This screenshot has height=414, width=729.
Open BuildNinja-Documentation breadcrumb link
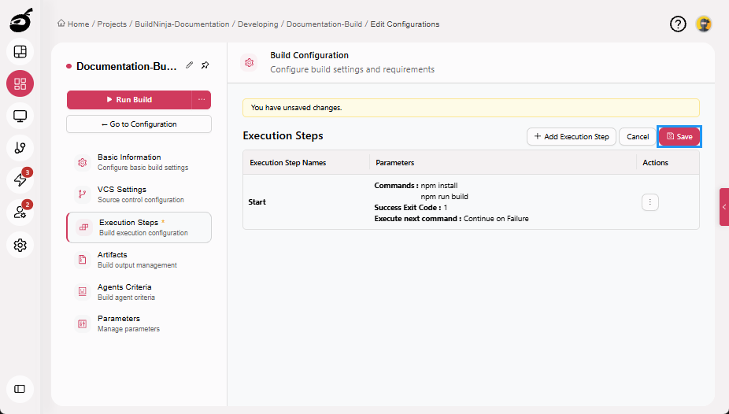182,24
